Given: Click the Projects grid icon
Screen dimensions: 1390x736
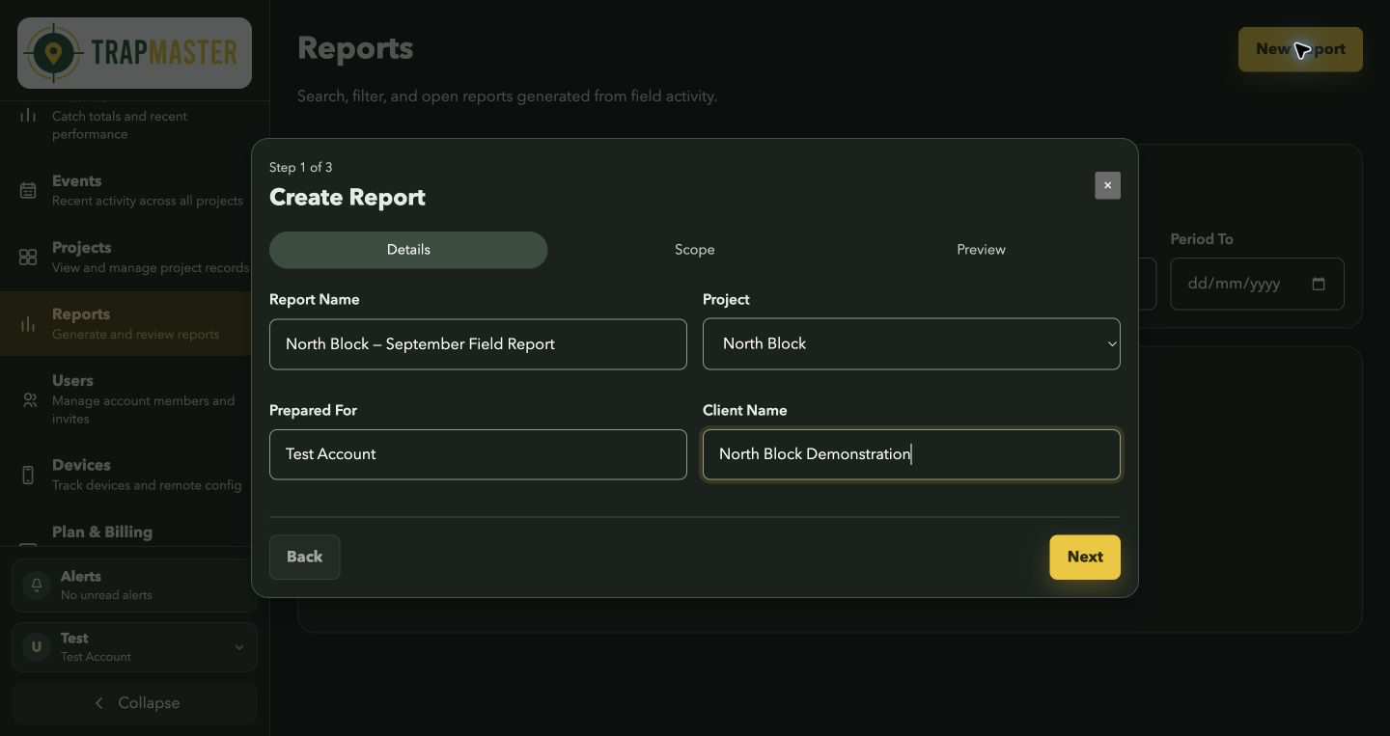Looking at the screenshot, I should (x=28, y=258).
